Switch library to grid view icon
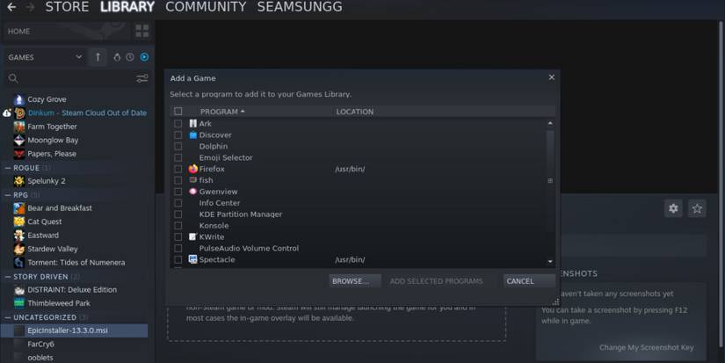Screen dimensions: 725x363 tap(142, 31)
